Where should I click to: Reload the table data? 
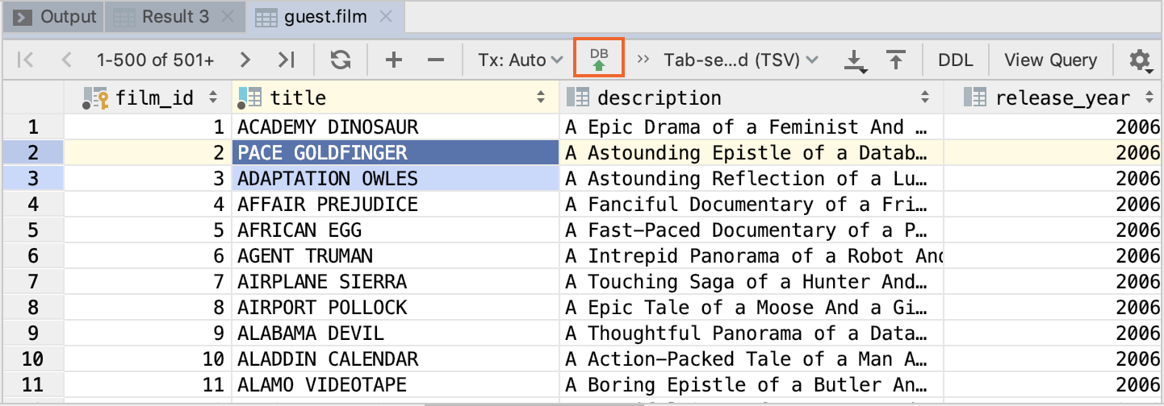[x=341, y=60]
